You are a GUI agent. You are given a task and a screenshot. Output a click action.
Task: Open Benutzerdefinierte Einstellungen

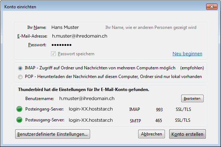pos(52,134)
